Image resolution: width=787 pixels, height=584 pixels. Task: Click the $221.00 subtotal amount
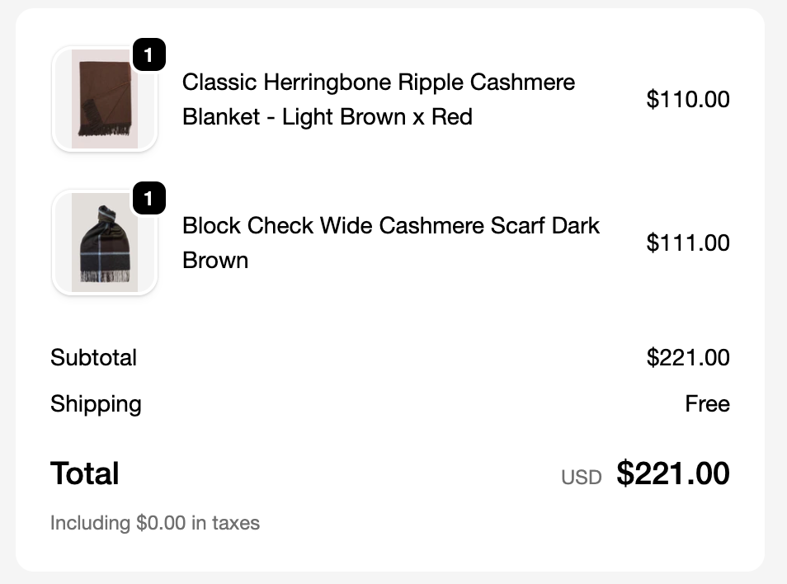(x=687, y=358)
